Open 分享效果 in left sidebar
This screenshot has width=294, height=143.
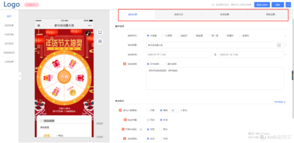coord(9,62)
